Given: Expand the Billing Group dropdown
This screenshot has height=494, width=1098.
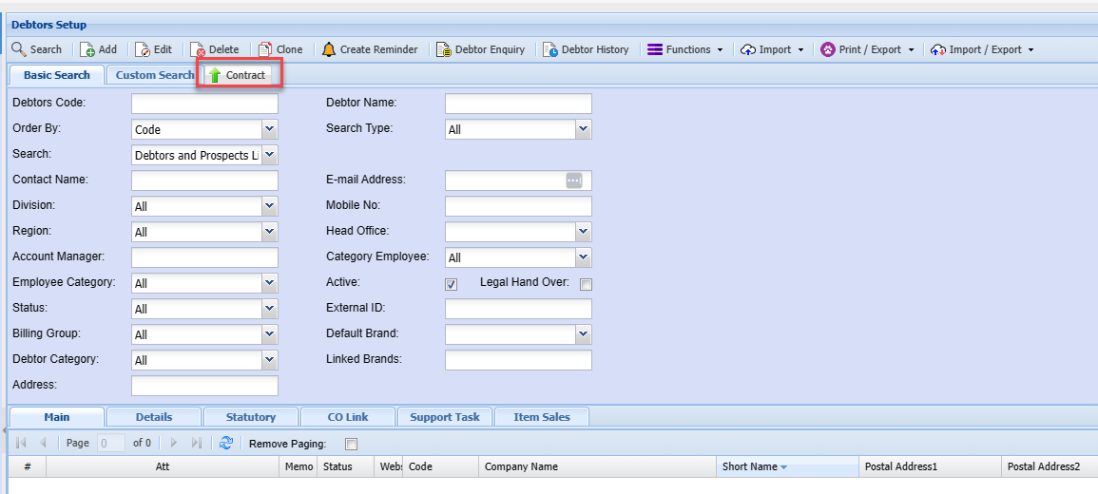Looking at the screenshot, I should (270, 334).
